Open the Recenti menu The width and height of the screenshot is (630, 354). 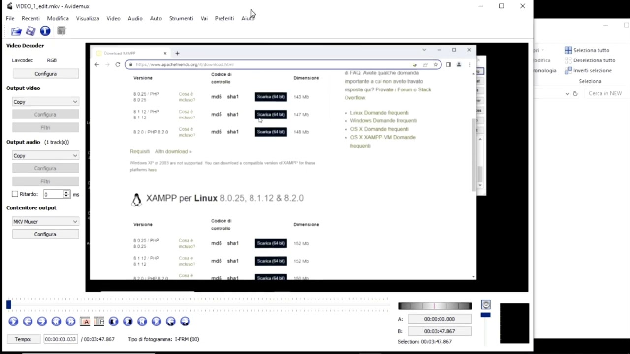coord(31,18)
